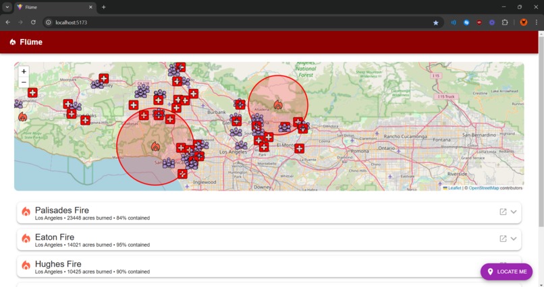This screenshot has height=287, width=544.
Task: Open Eaton Fire external link icon
Action: point(503,238)
